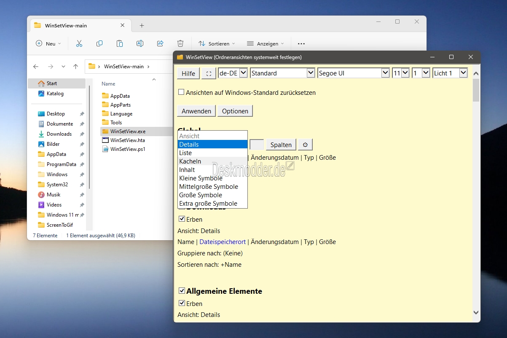This screenshot has width=507, height=338.
Task: Open the Standard dropdown in WinSetView
Action: 282,73
